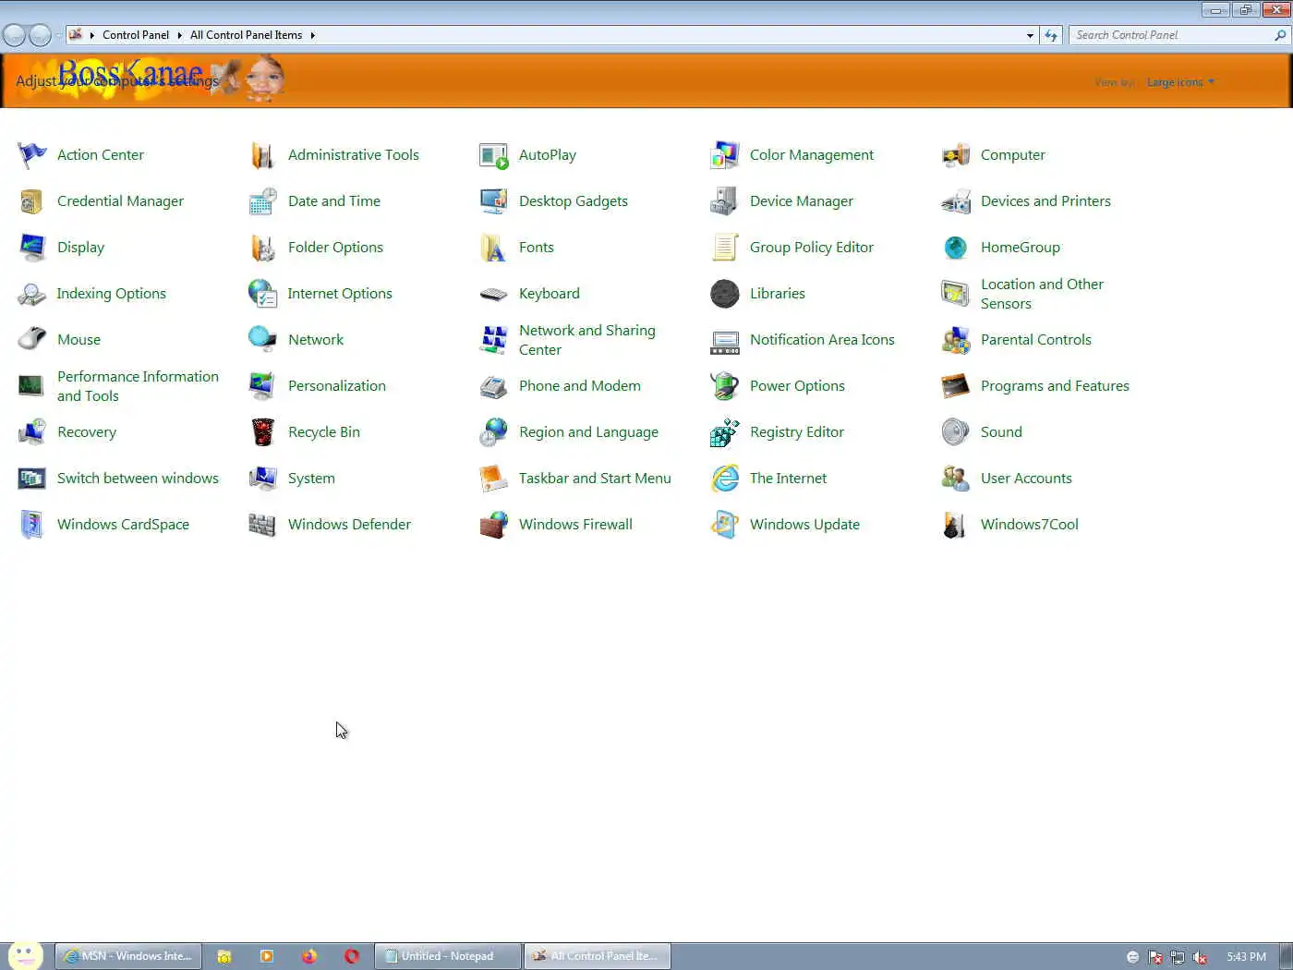Click the address bar refresh button
This screenshot has height=970, width=1293.
point(1051,35)
